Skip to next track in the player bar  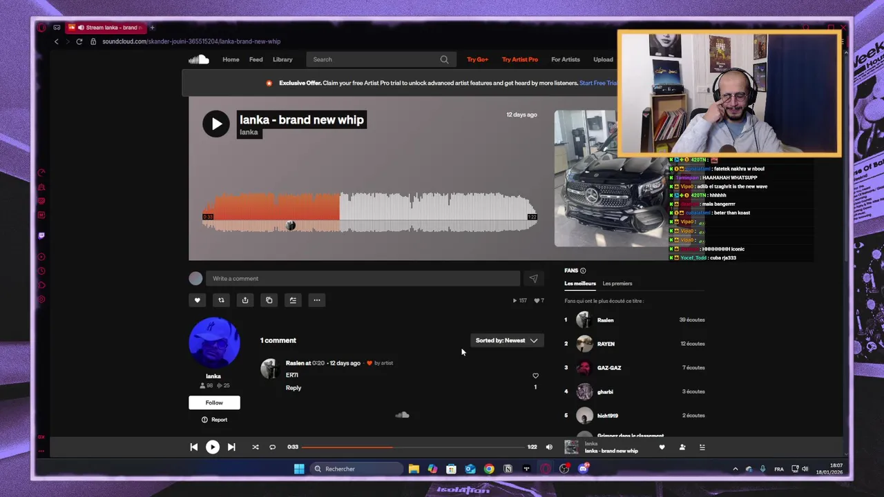tap(231, 447)
